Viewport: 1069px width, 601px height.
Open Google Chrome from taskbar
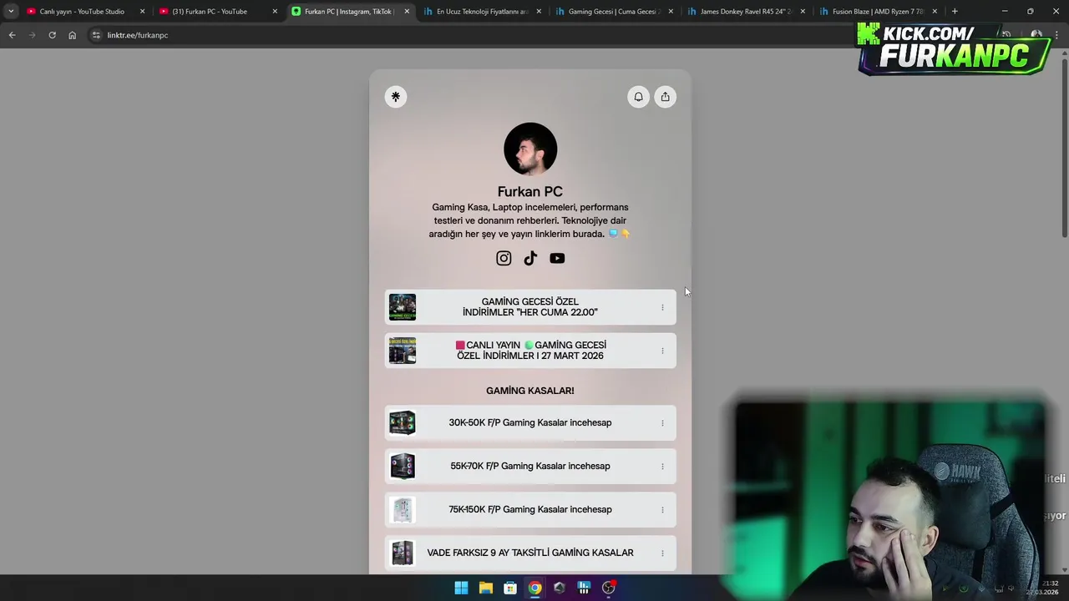click(x=534, y=588)
